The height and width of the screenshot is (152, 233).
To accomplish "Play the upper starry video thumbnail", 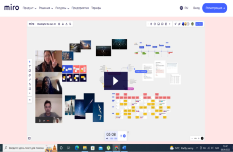I will tap(120, 44).
